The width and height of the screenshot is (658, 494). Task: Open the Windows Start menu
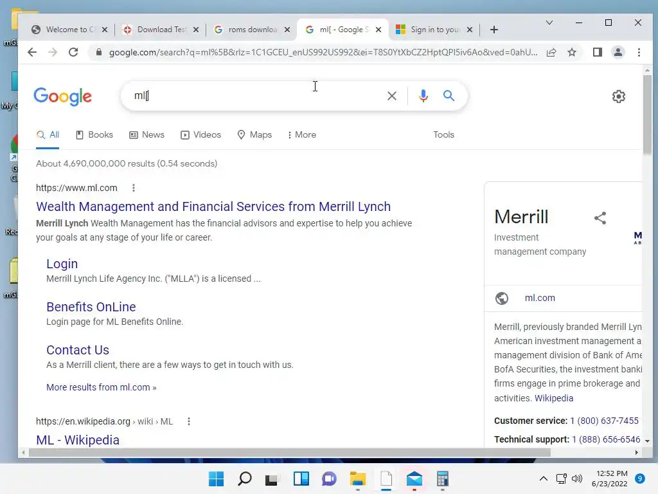216,479
